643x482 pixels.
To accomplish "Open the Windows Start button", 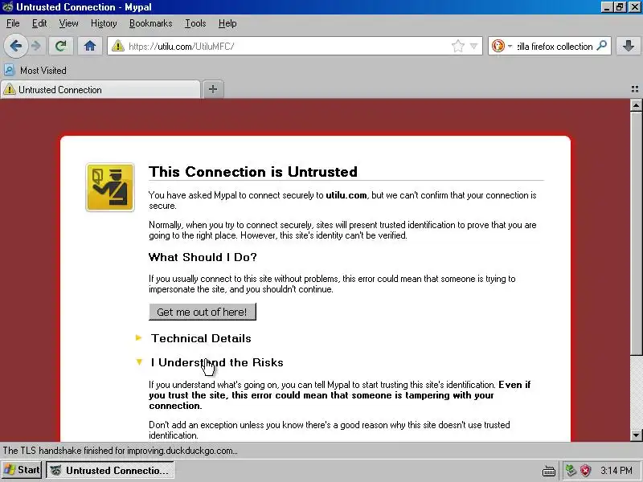I will [22, 470].
